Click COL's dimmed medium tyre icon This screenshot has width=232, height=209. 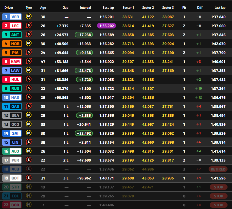point(29,196)
